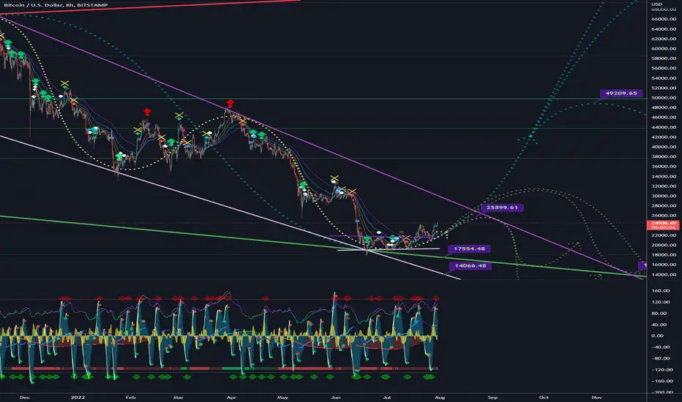Click the Bitcoin / U.S. Dollar chart title

point(56,5)
